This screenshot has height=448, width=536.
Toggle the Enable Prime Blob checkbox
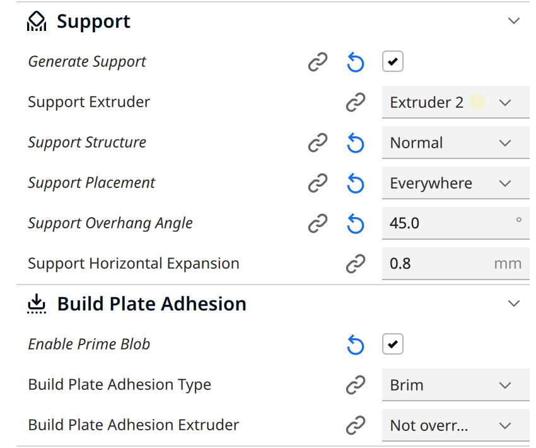pyautogui.click(x=393, y=345)
